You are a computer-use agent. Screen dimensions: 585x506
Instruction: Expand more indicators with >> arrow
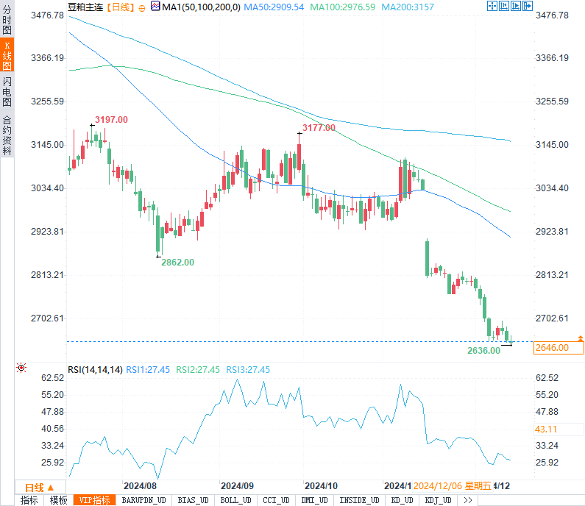[x=467, y=500]
